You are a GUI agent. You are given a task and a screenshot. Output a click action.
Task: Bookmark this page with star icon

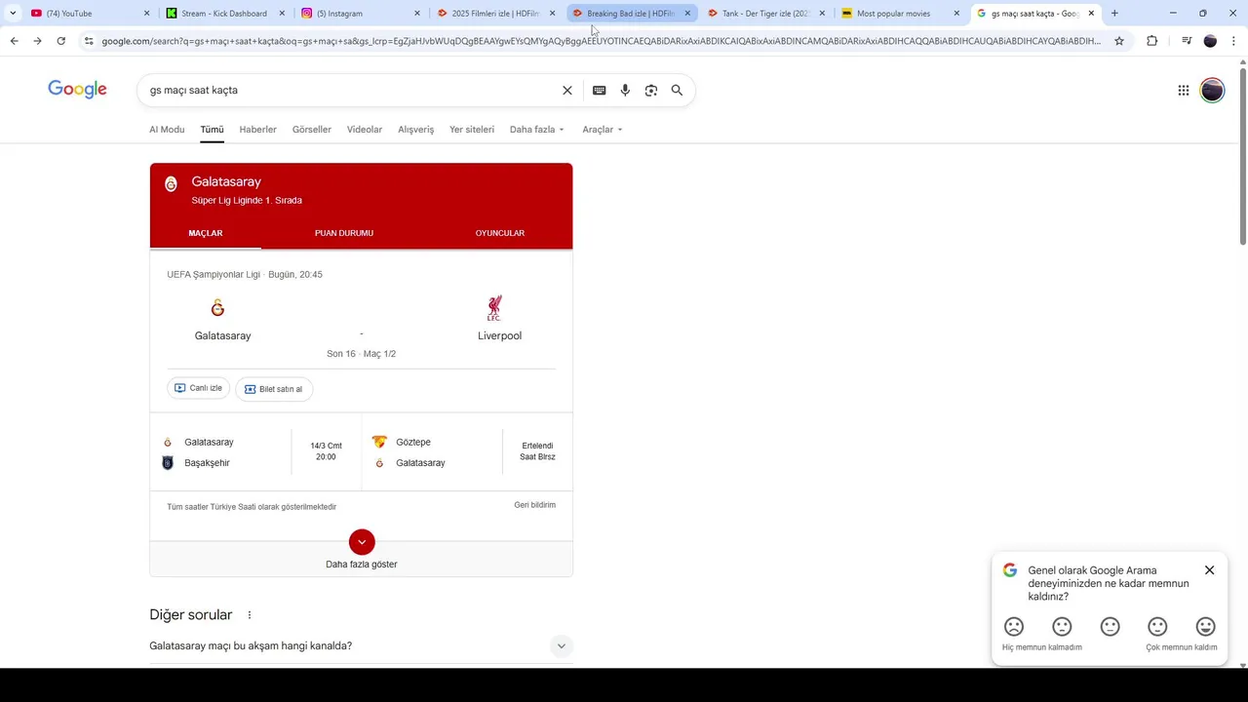1119,41
